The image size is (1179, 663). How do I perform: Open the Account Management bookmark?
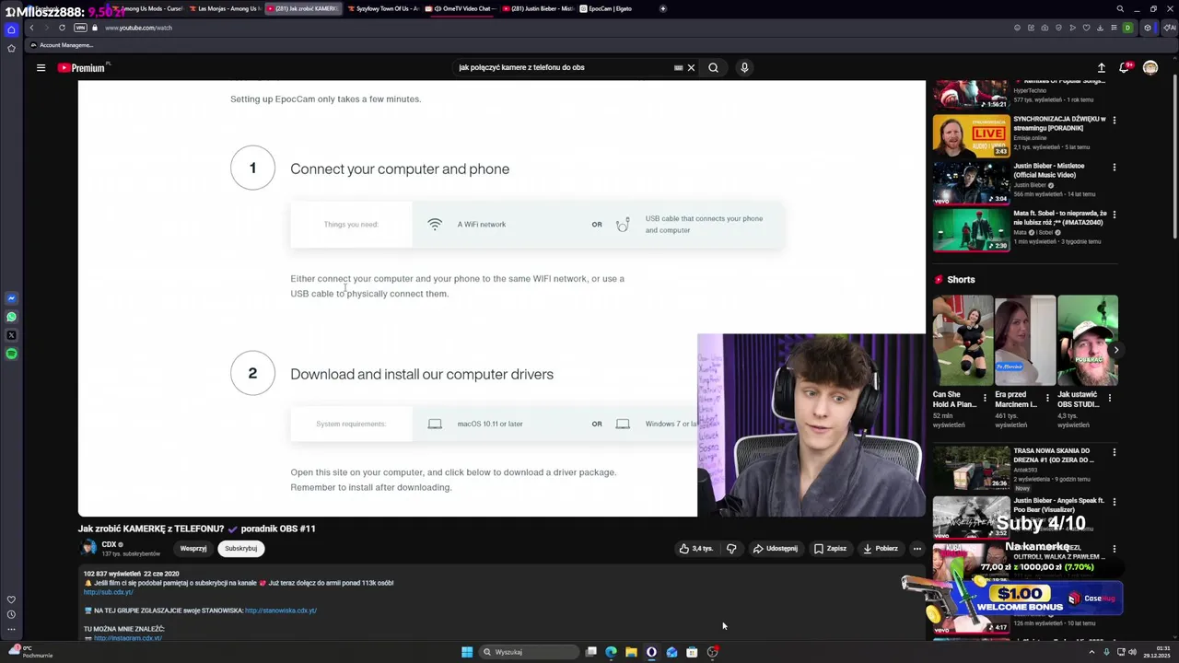62,45
